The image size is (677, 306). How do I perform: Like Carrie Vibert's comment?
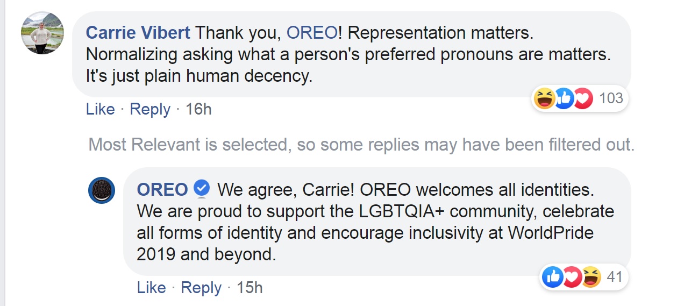[x=101, y=109]
